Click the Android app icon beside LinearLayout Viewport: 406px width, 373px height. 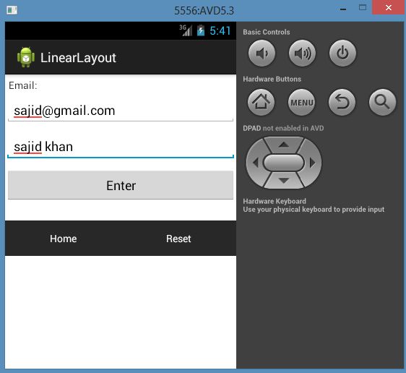pyautogui.click(x=26, y=57)
